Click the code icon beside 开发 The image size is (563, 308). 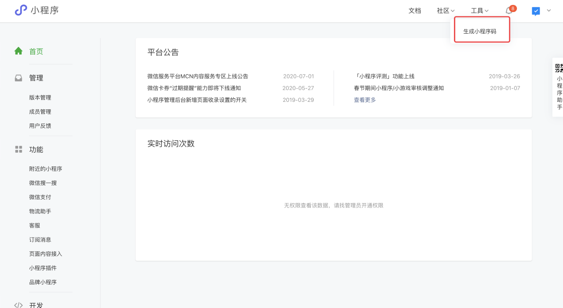tap(19, 305)
